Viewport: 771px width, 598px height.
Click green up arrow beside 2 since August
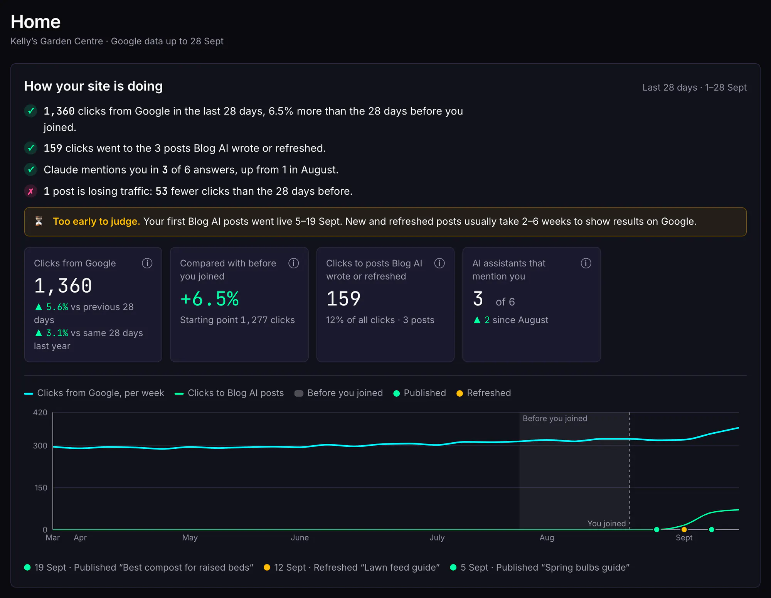pos(477,320)
